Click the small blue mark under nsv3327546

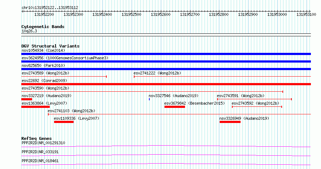pyautogui.click(x=149, y=99)
